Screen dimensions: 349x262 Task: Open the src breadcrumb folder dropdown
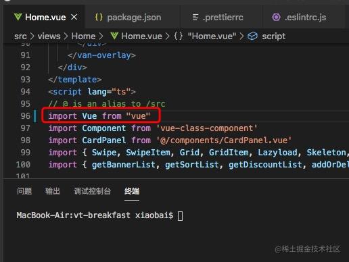[x=20, y=36]
